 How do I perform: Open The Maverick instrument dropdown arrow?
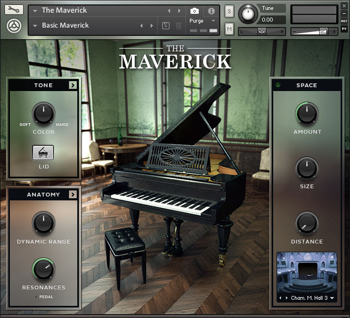coord(35,10)
